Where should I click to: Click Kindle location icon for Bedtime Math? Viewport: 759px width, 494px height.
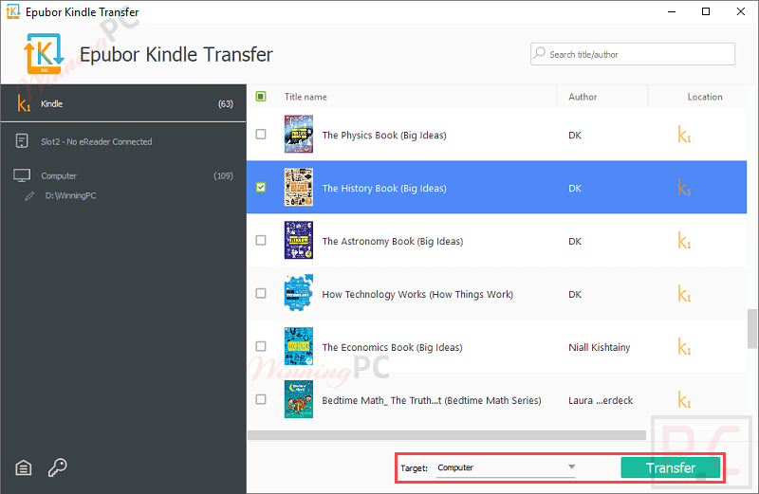tap(684, 399)
